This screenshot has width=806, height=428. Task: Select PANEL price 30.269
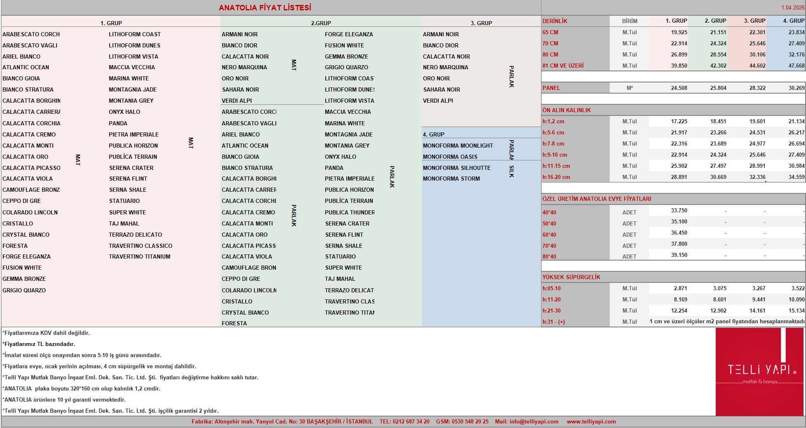point(797,88)
